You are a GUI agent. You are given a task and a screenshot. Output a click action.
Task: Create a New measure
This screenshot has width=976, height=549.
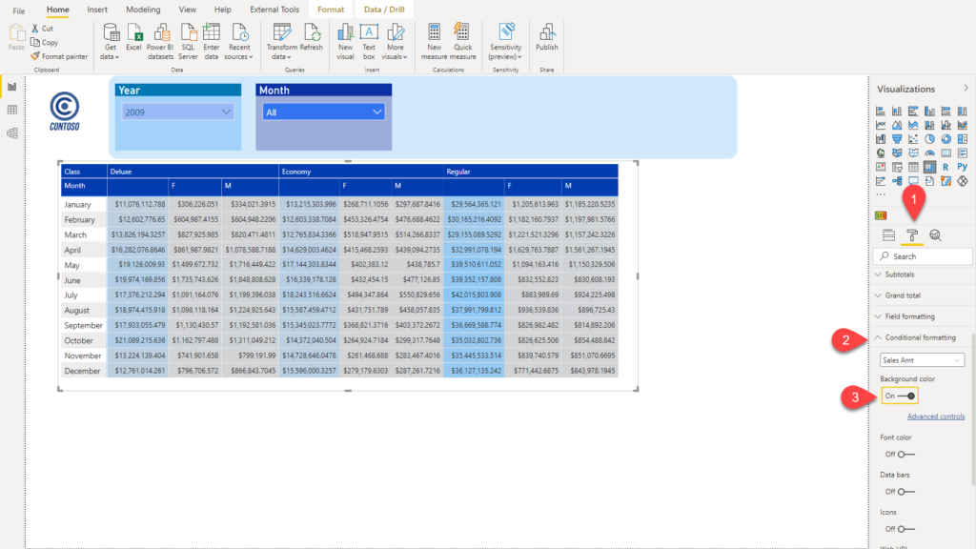434,42
